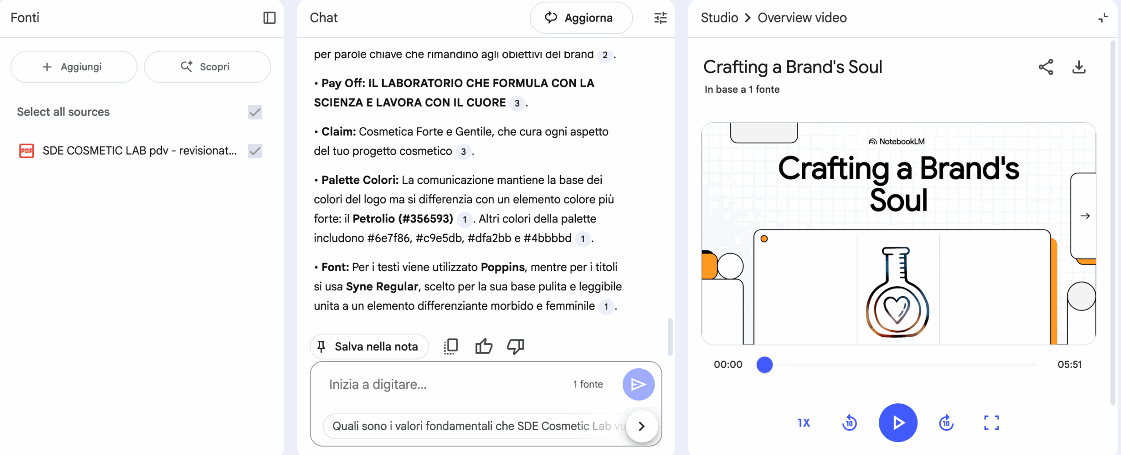Give a thumbs up to the response
The width and height of the screenshot is (1121, 455).
point(483,346)
